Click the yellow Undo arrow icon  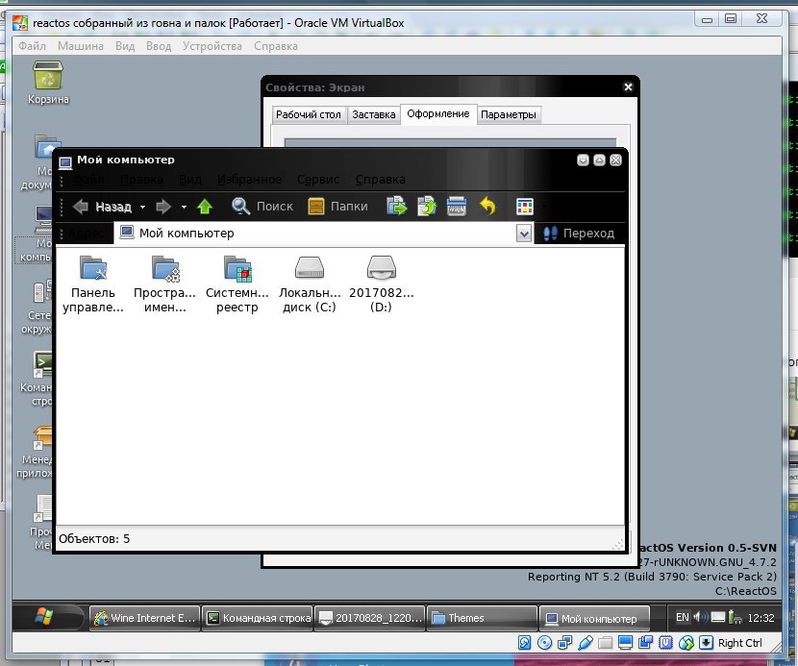click(x=487, y=207)
